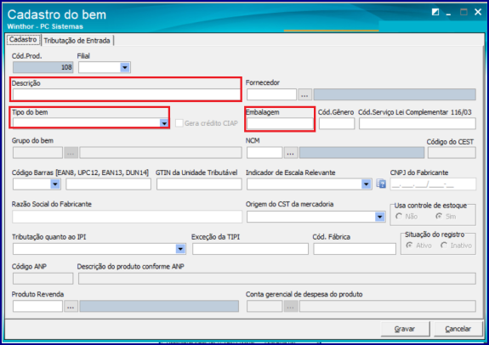Click the Cód.Serviço Lei Complementar 116/03 field

418,123
